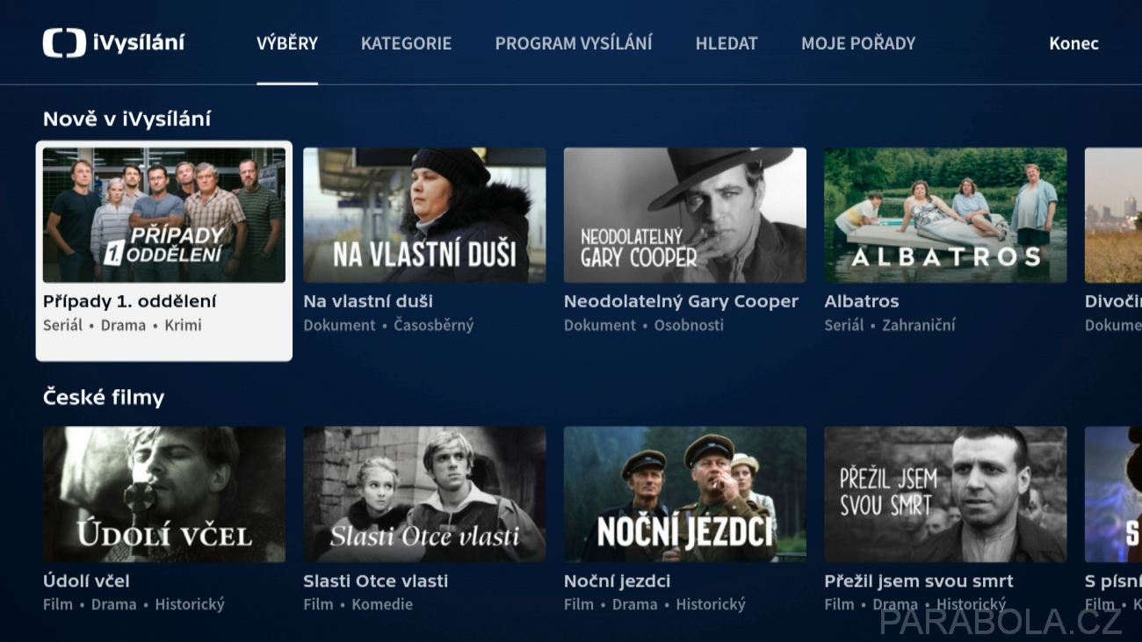The image size is (1142, 642).
Task: Open the Údolí včel film thumbnail
Action: click(x=164, y=494)
